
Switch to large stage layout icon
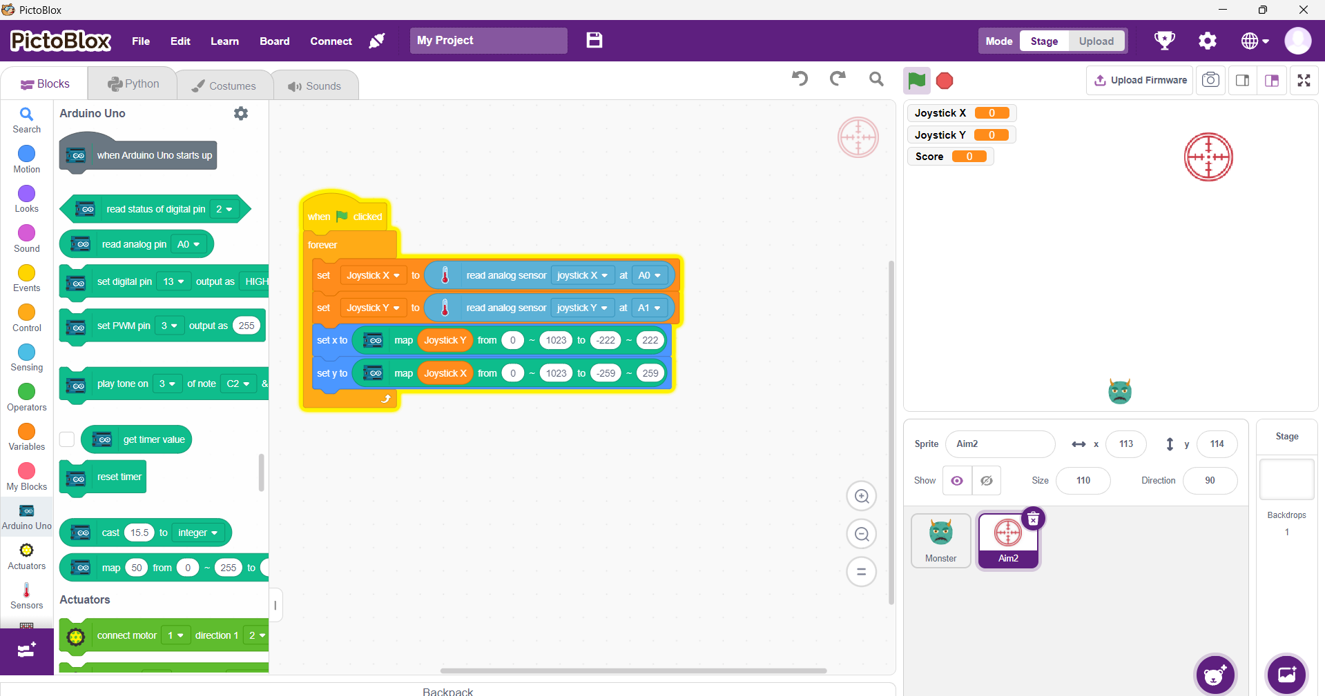point(1272,81)
